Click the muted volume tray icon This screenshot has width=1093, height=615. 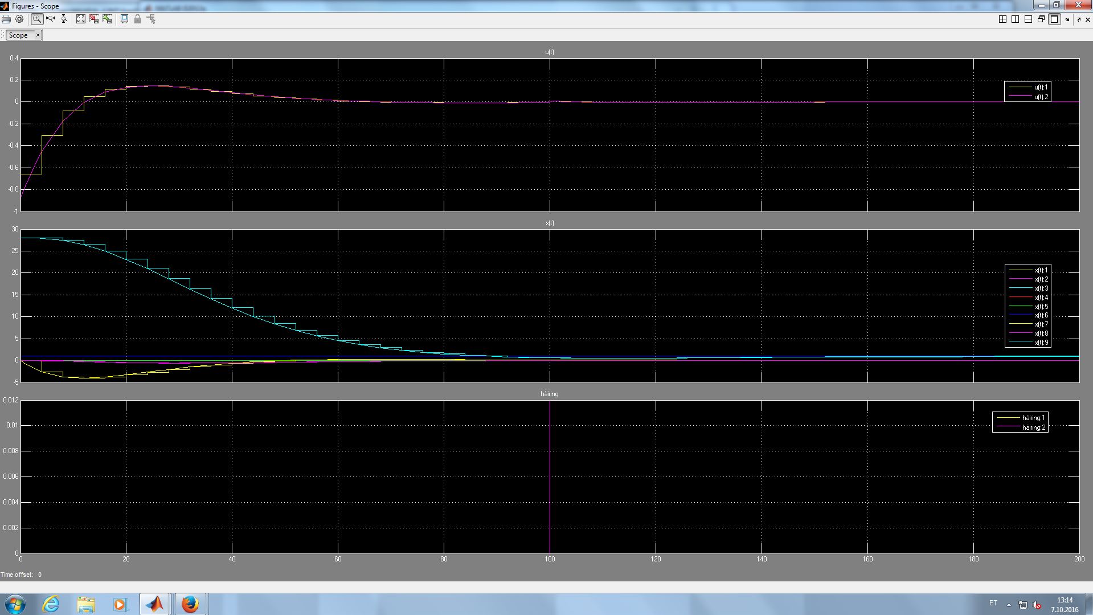tap(1037, 605)
